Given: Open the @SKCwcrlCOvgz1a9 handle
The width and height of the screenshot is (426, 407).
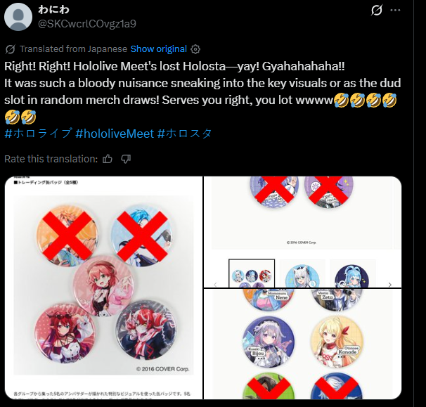Looking at the screenshot, I should point(87,24).
